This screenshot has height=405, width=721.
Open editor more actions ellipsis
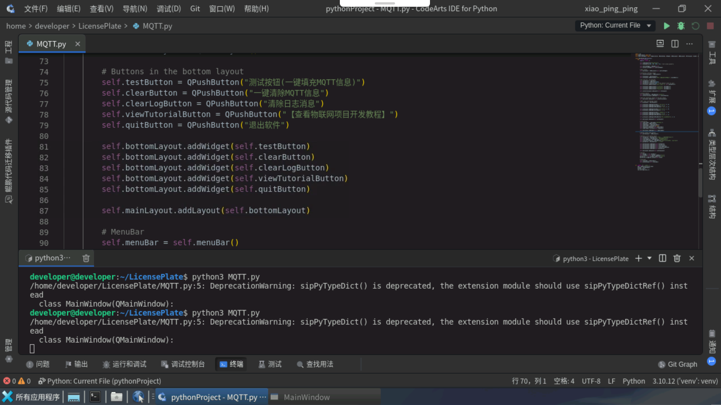point(689,44)
